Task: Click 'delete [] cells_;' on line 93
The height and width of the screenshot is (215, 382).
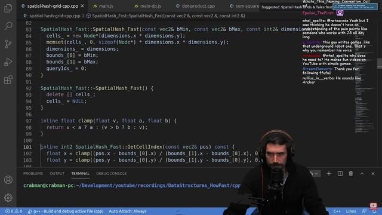Action: pos(70,94)
